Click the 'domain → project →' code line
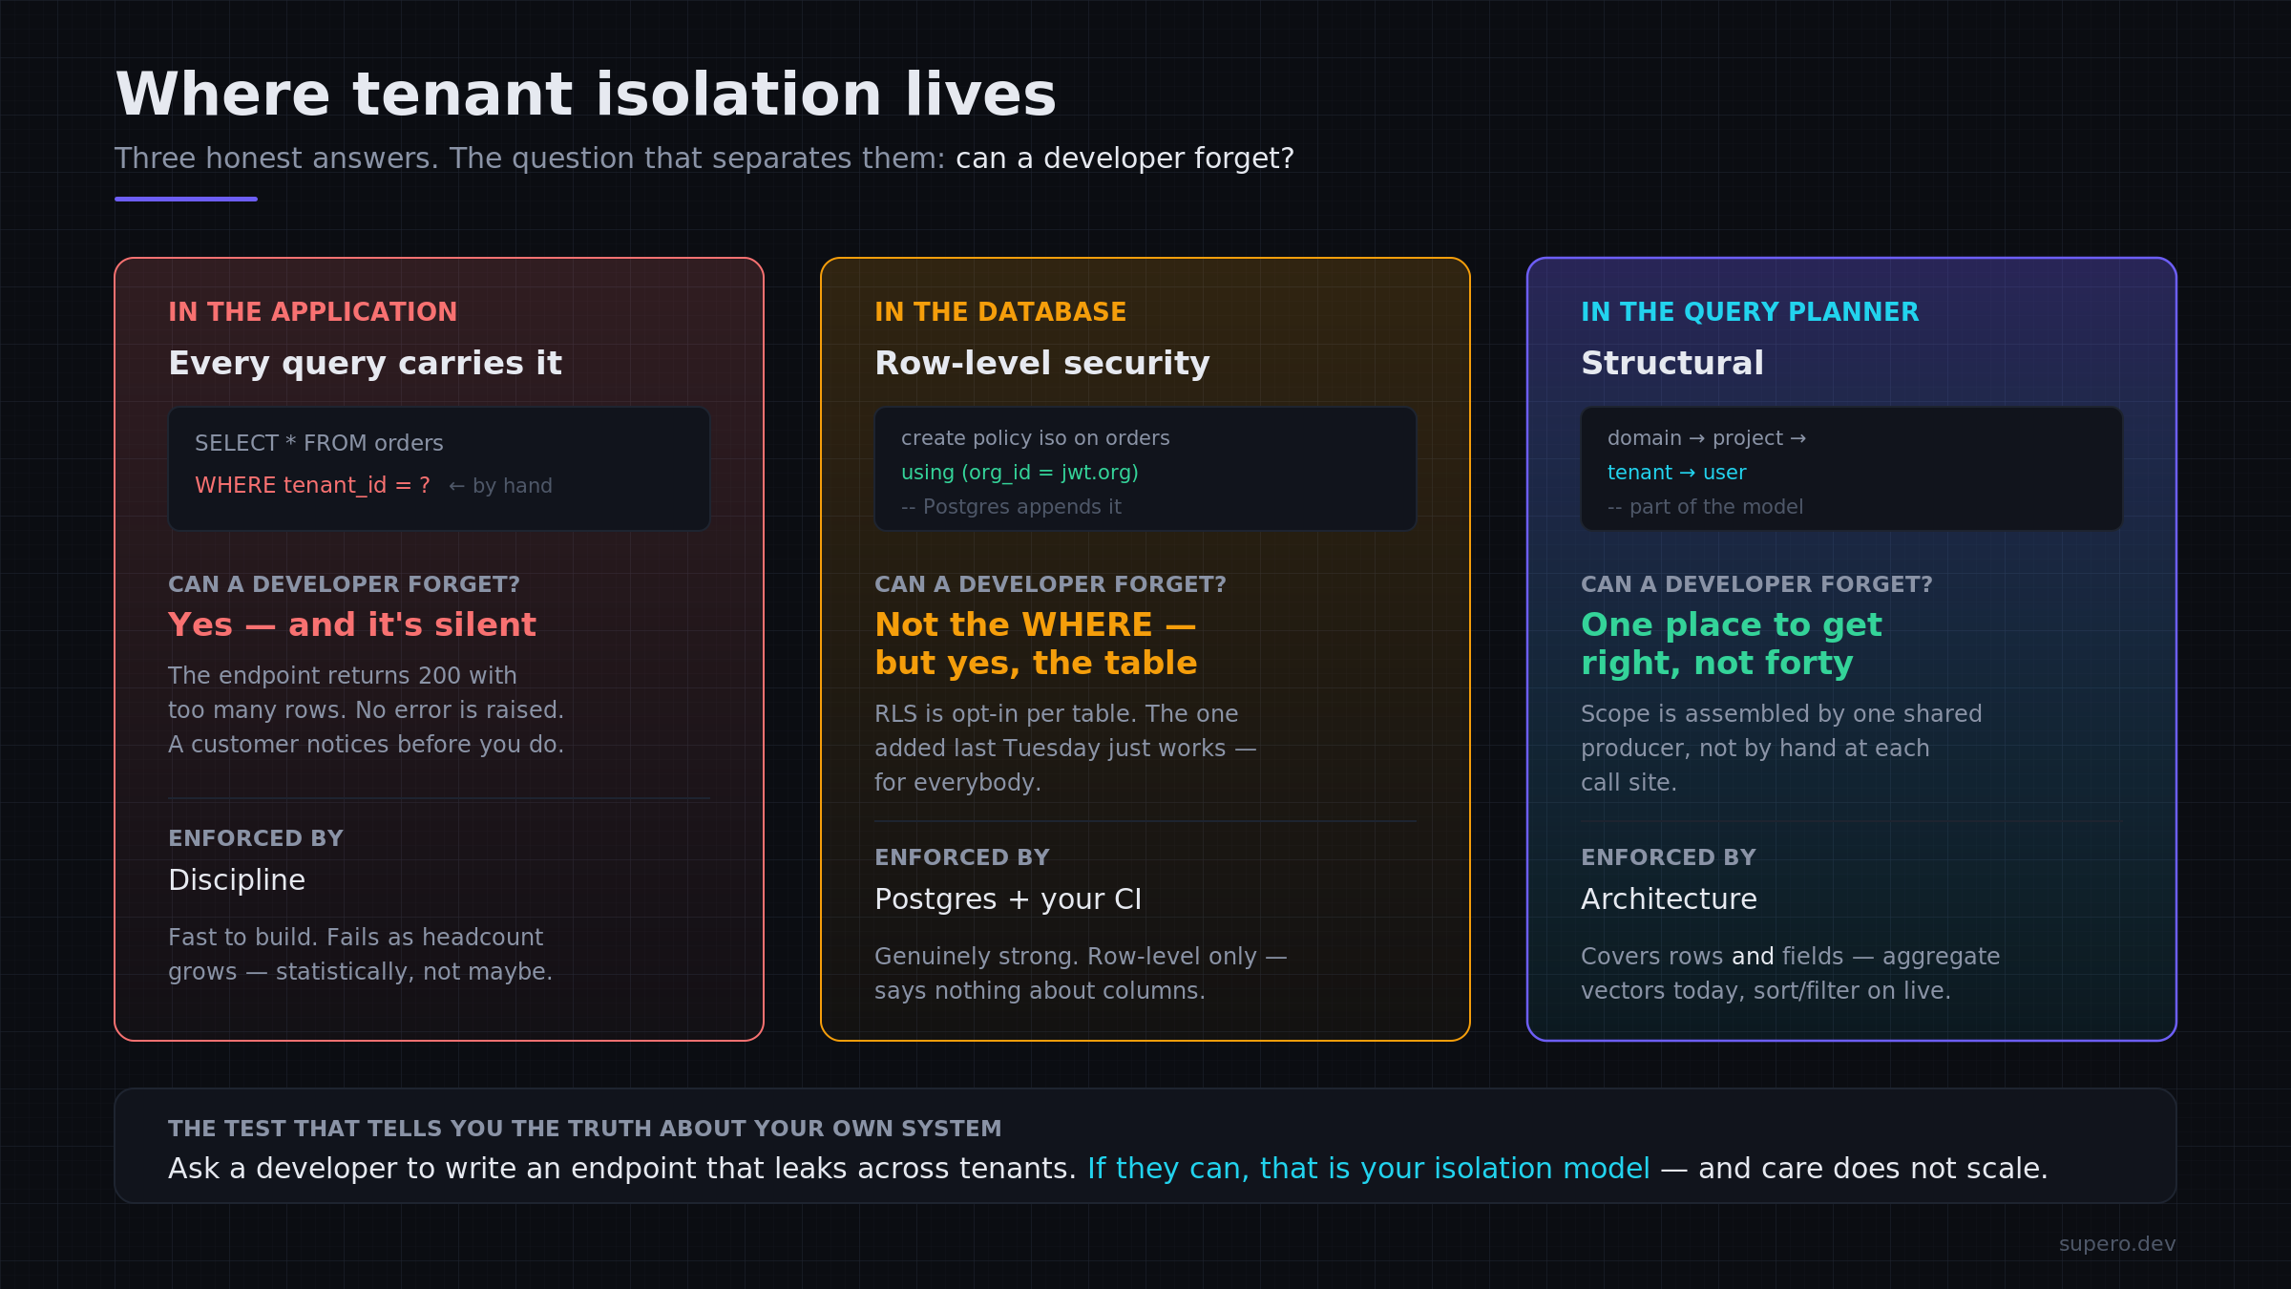Image resolution: width=2291 pixels, height=1289 pixels. pos(1707,438)
